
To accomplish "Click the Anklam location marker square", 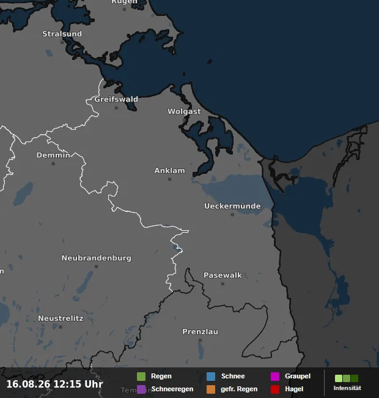I will [x=169, y=179].
